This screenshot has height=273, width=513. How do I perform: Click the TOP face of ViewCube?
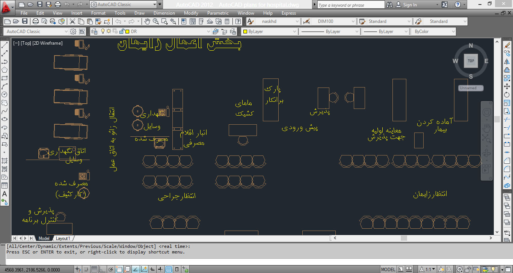[471, 61]
